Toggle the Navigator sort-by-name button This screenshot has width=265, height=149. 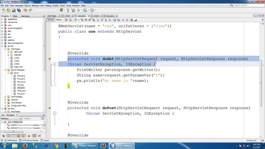(x=34, y=136)
